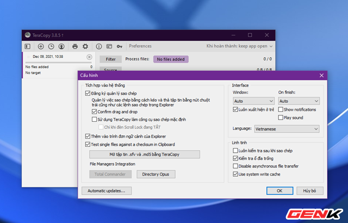
Task: Expand Khi hoàn thành keep app open dropdown
Action: 239,46
